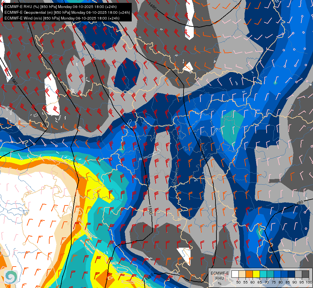This screenshot has height=288, width=313.
Task: Click the legend unit symbol '%'
Action: (x=220, y=284)
